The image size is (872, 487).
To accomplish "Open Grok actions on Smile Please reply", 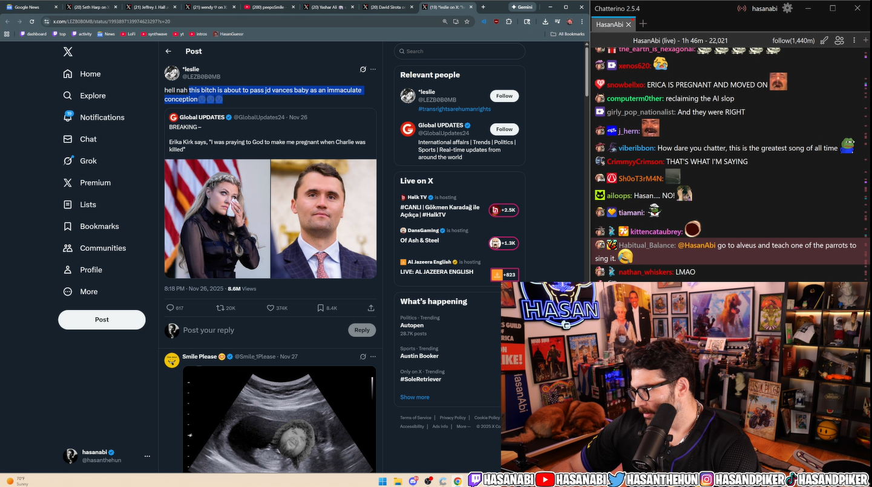I will pos(363,356).
